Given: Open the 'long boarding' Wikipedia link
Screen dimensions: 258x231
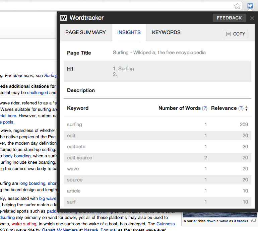Looking at the screenshot, I should pos(32,183).
